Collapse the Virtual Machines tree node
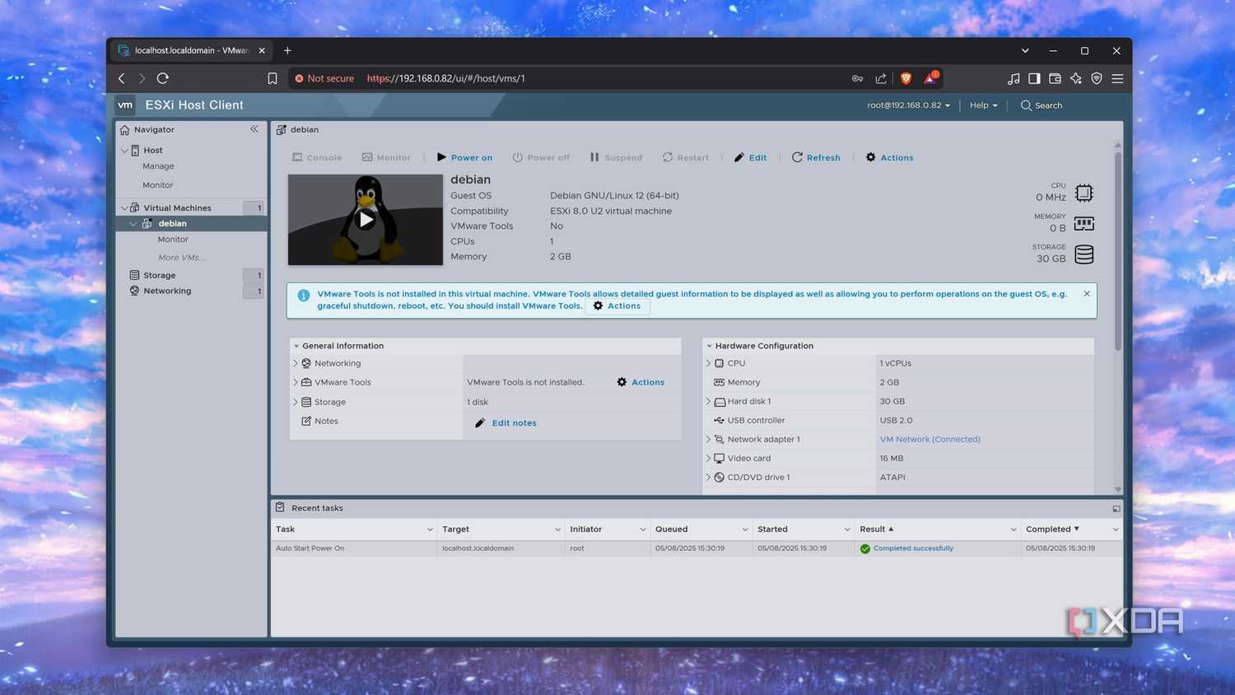Image resolution: width=1235 pixels, height=695 pixels. [124, 208]
